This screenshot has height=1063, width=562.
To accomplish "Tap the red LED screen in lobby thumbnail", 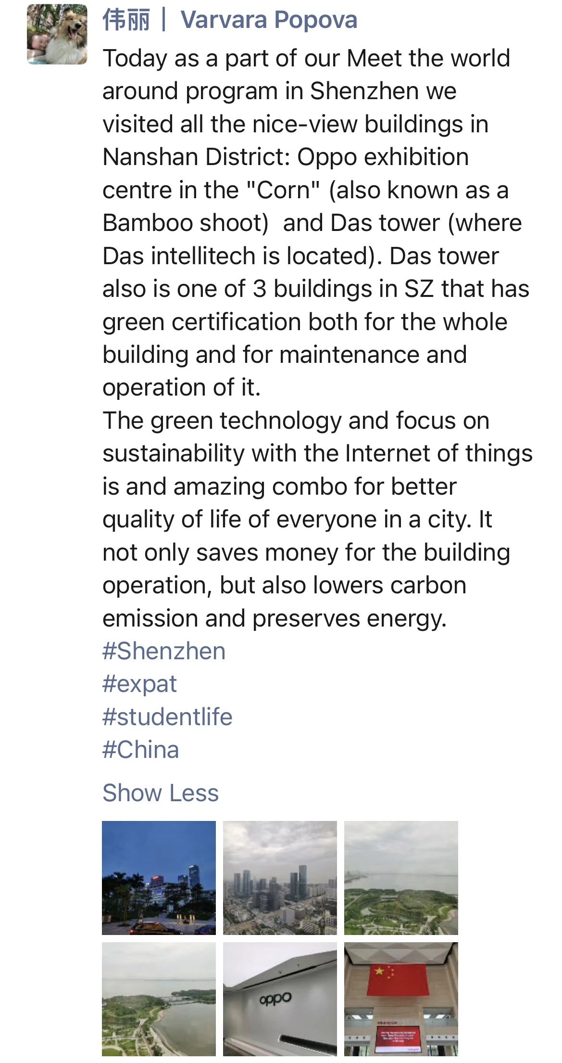I will (x=399, y=1037).
